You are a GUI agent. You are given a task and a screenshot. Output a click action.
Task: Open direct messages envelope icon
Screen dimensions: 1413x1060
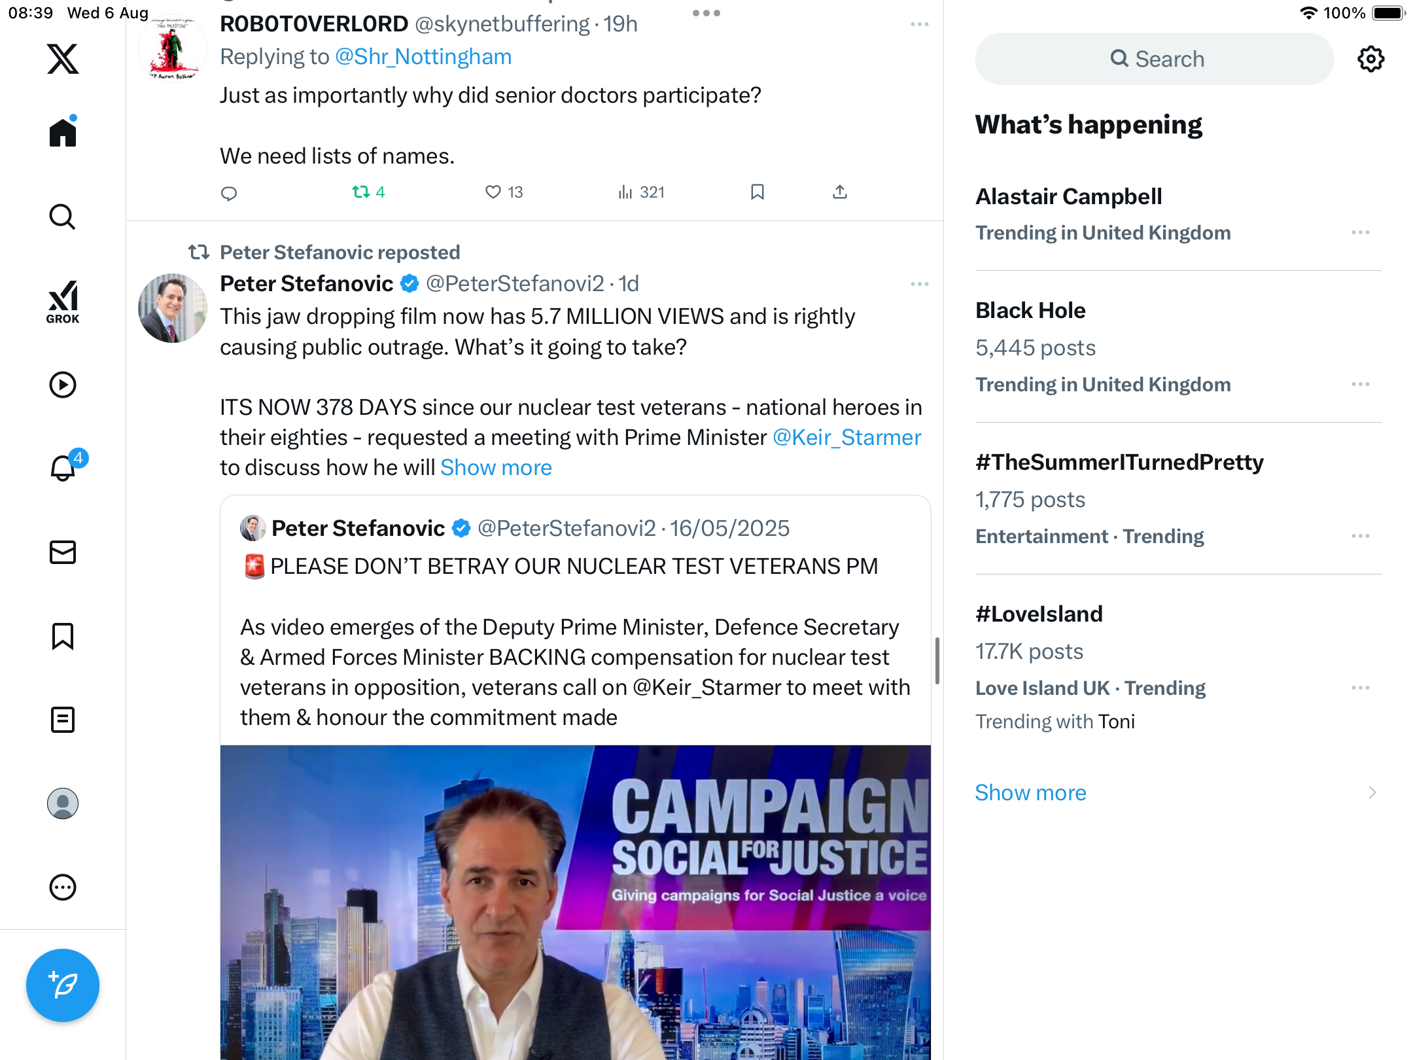63,552
